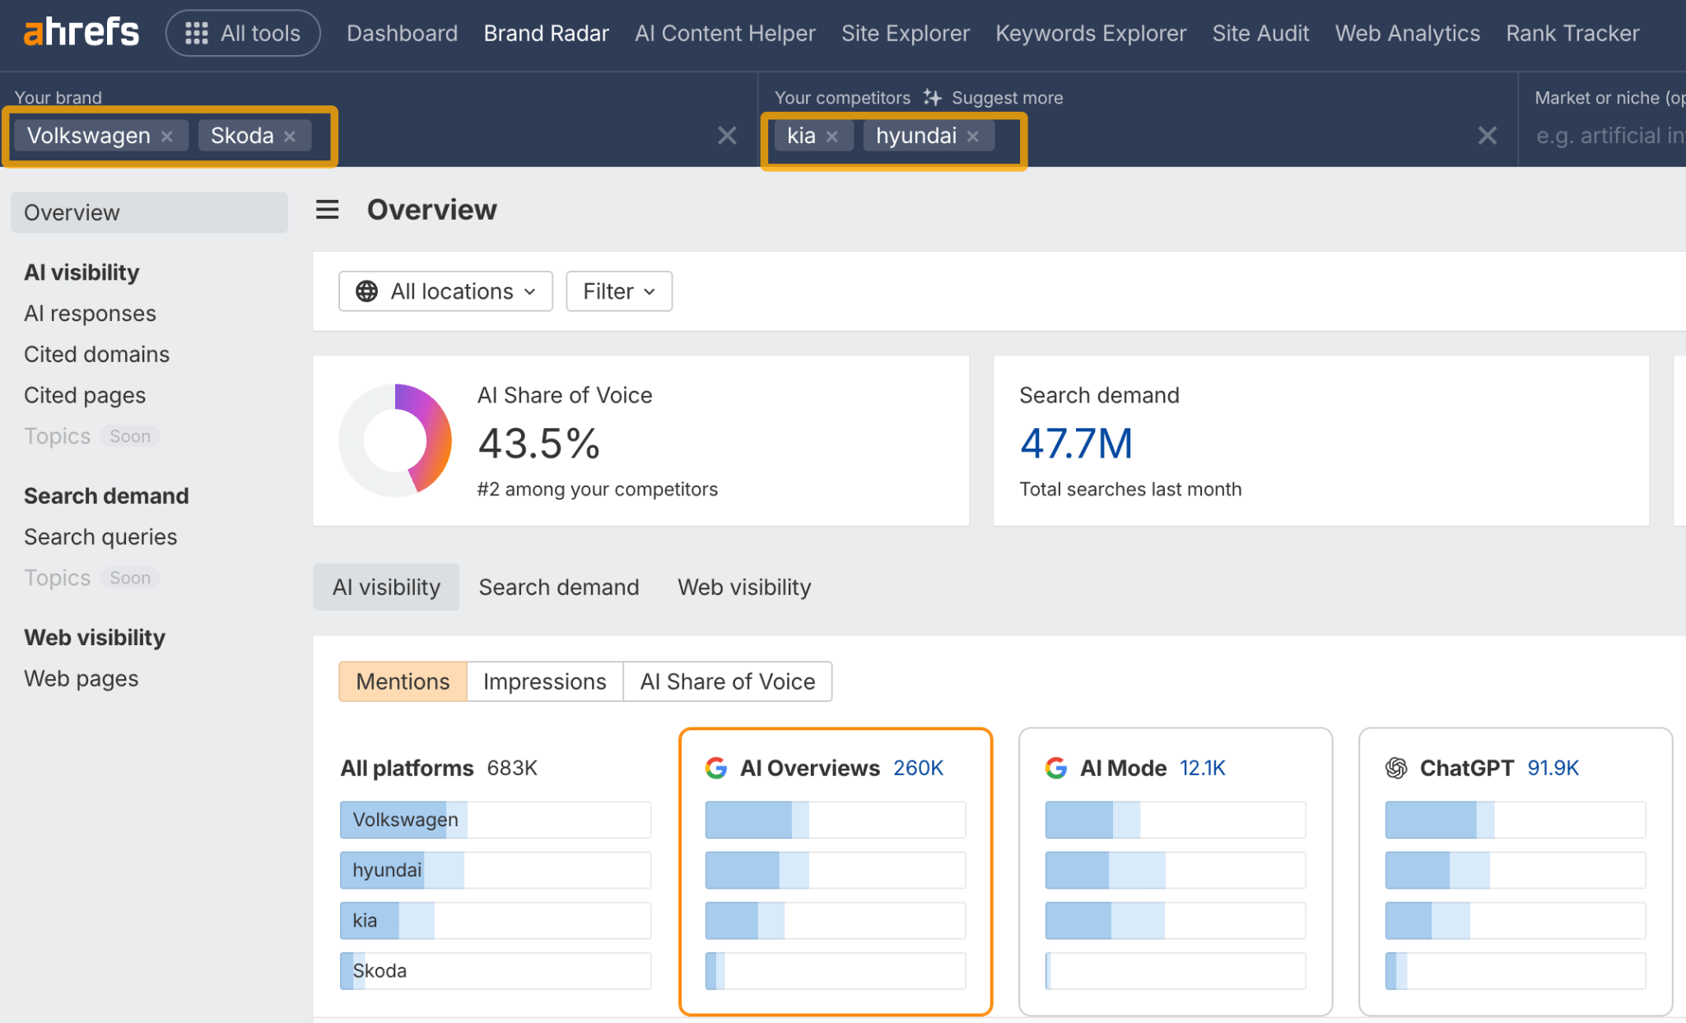The image size is (1686, 1023).
Task: Click the Google icon on AI Mode card
Action: click(x=1055, y=768)
